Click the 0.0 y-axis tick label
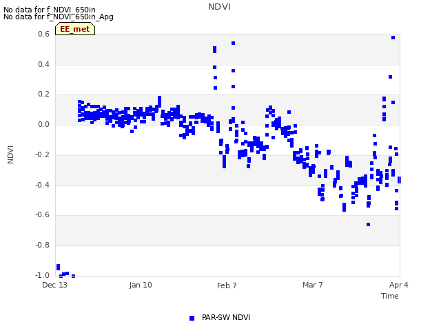The height and width of the screenshot is (331, 441). (43, 124)
